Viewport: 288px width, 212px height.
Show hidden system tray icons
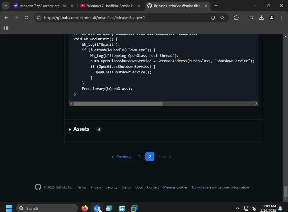pos(237,208)
